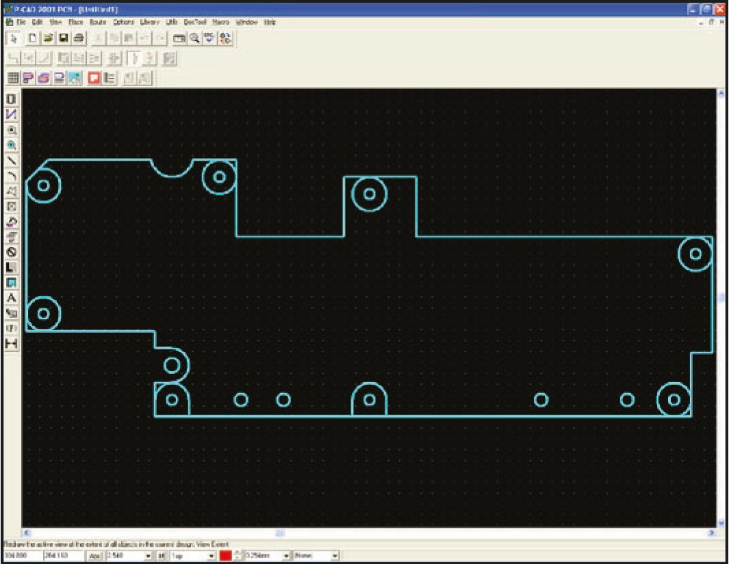This screenshot has width=729, height=564.
Task: Expand the Top layer dropdown
Action: tap(211, 556)
